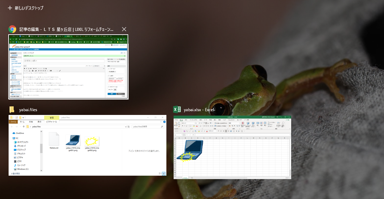Click the plus icon for 新しいデスクトップ
The image size is (384, 199).
click(x=10, y=8)
